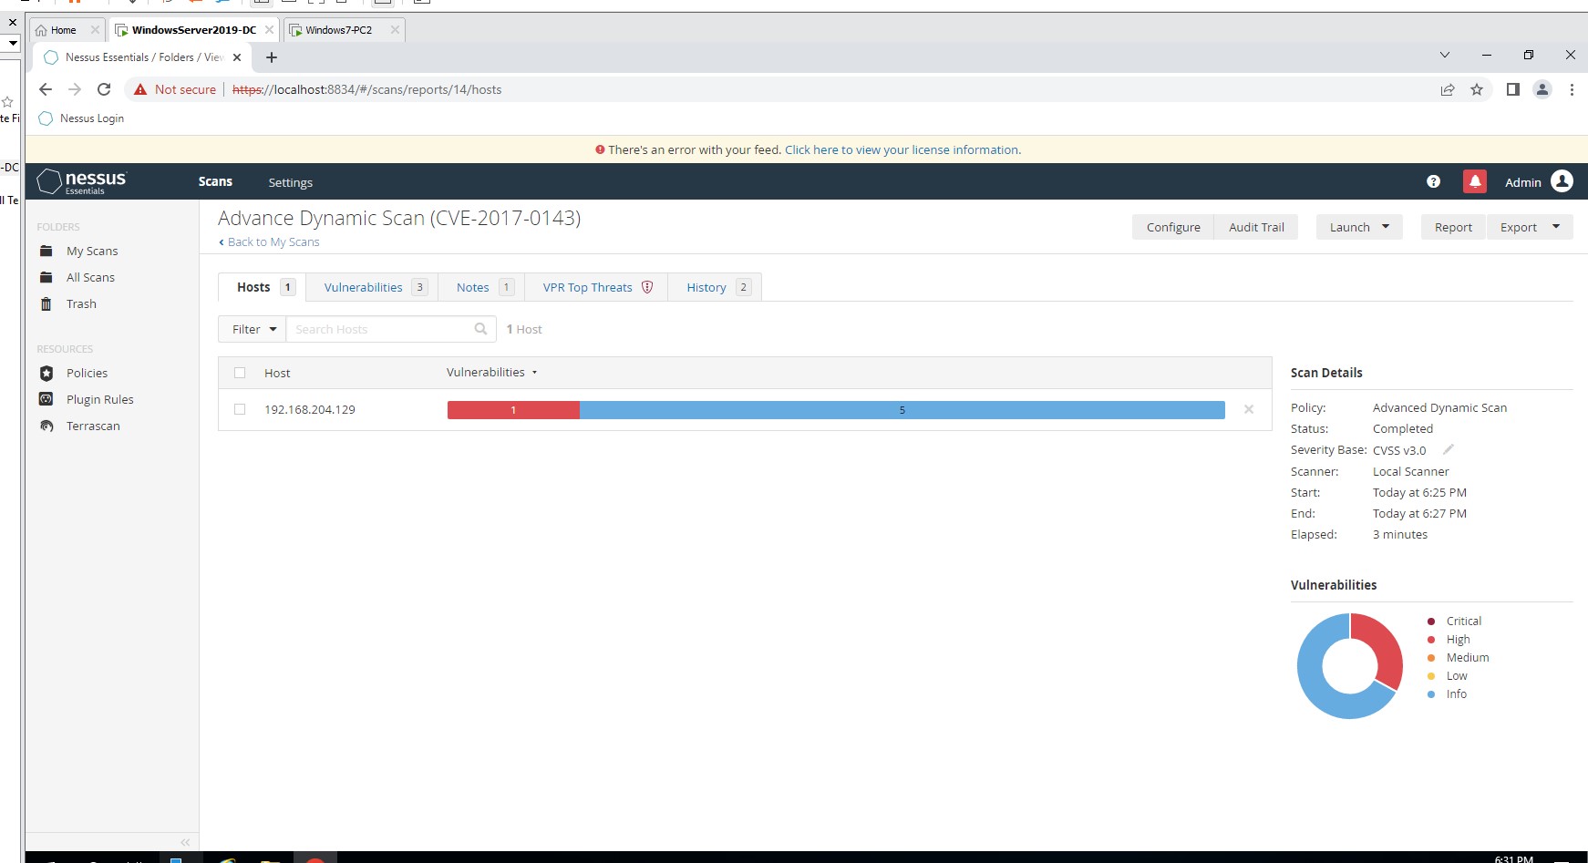Share this page icon in address bar
The image size is (1588, 863).
point(1448,89)
